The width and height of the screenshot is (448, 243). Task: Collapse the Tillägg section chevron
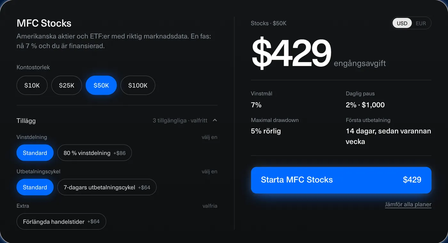(x=215, y=120)
